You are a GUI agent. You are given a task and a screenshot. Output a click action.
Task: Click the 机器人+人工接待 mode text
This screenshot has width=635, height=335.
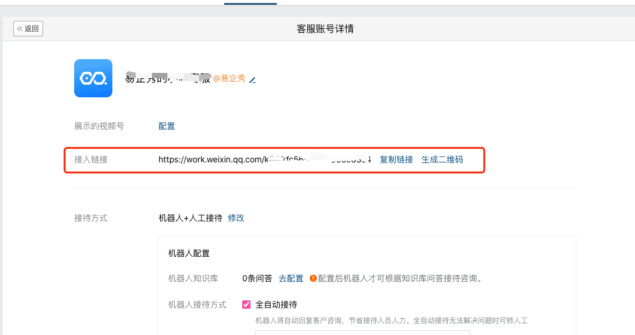click(x=190, y=218)
